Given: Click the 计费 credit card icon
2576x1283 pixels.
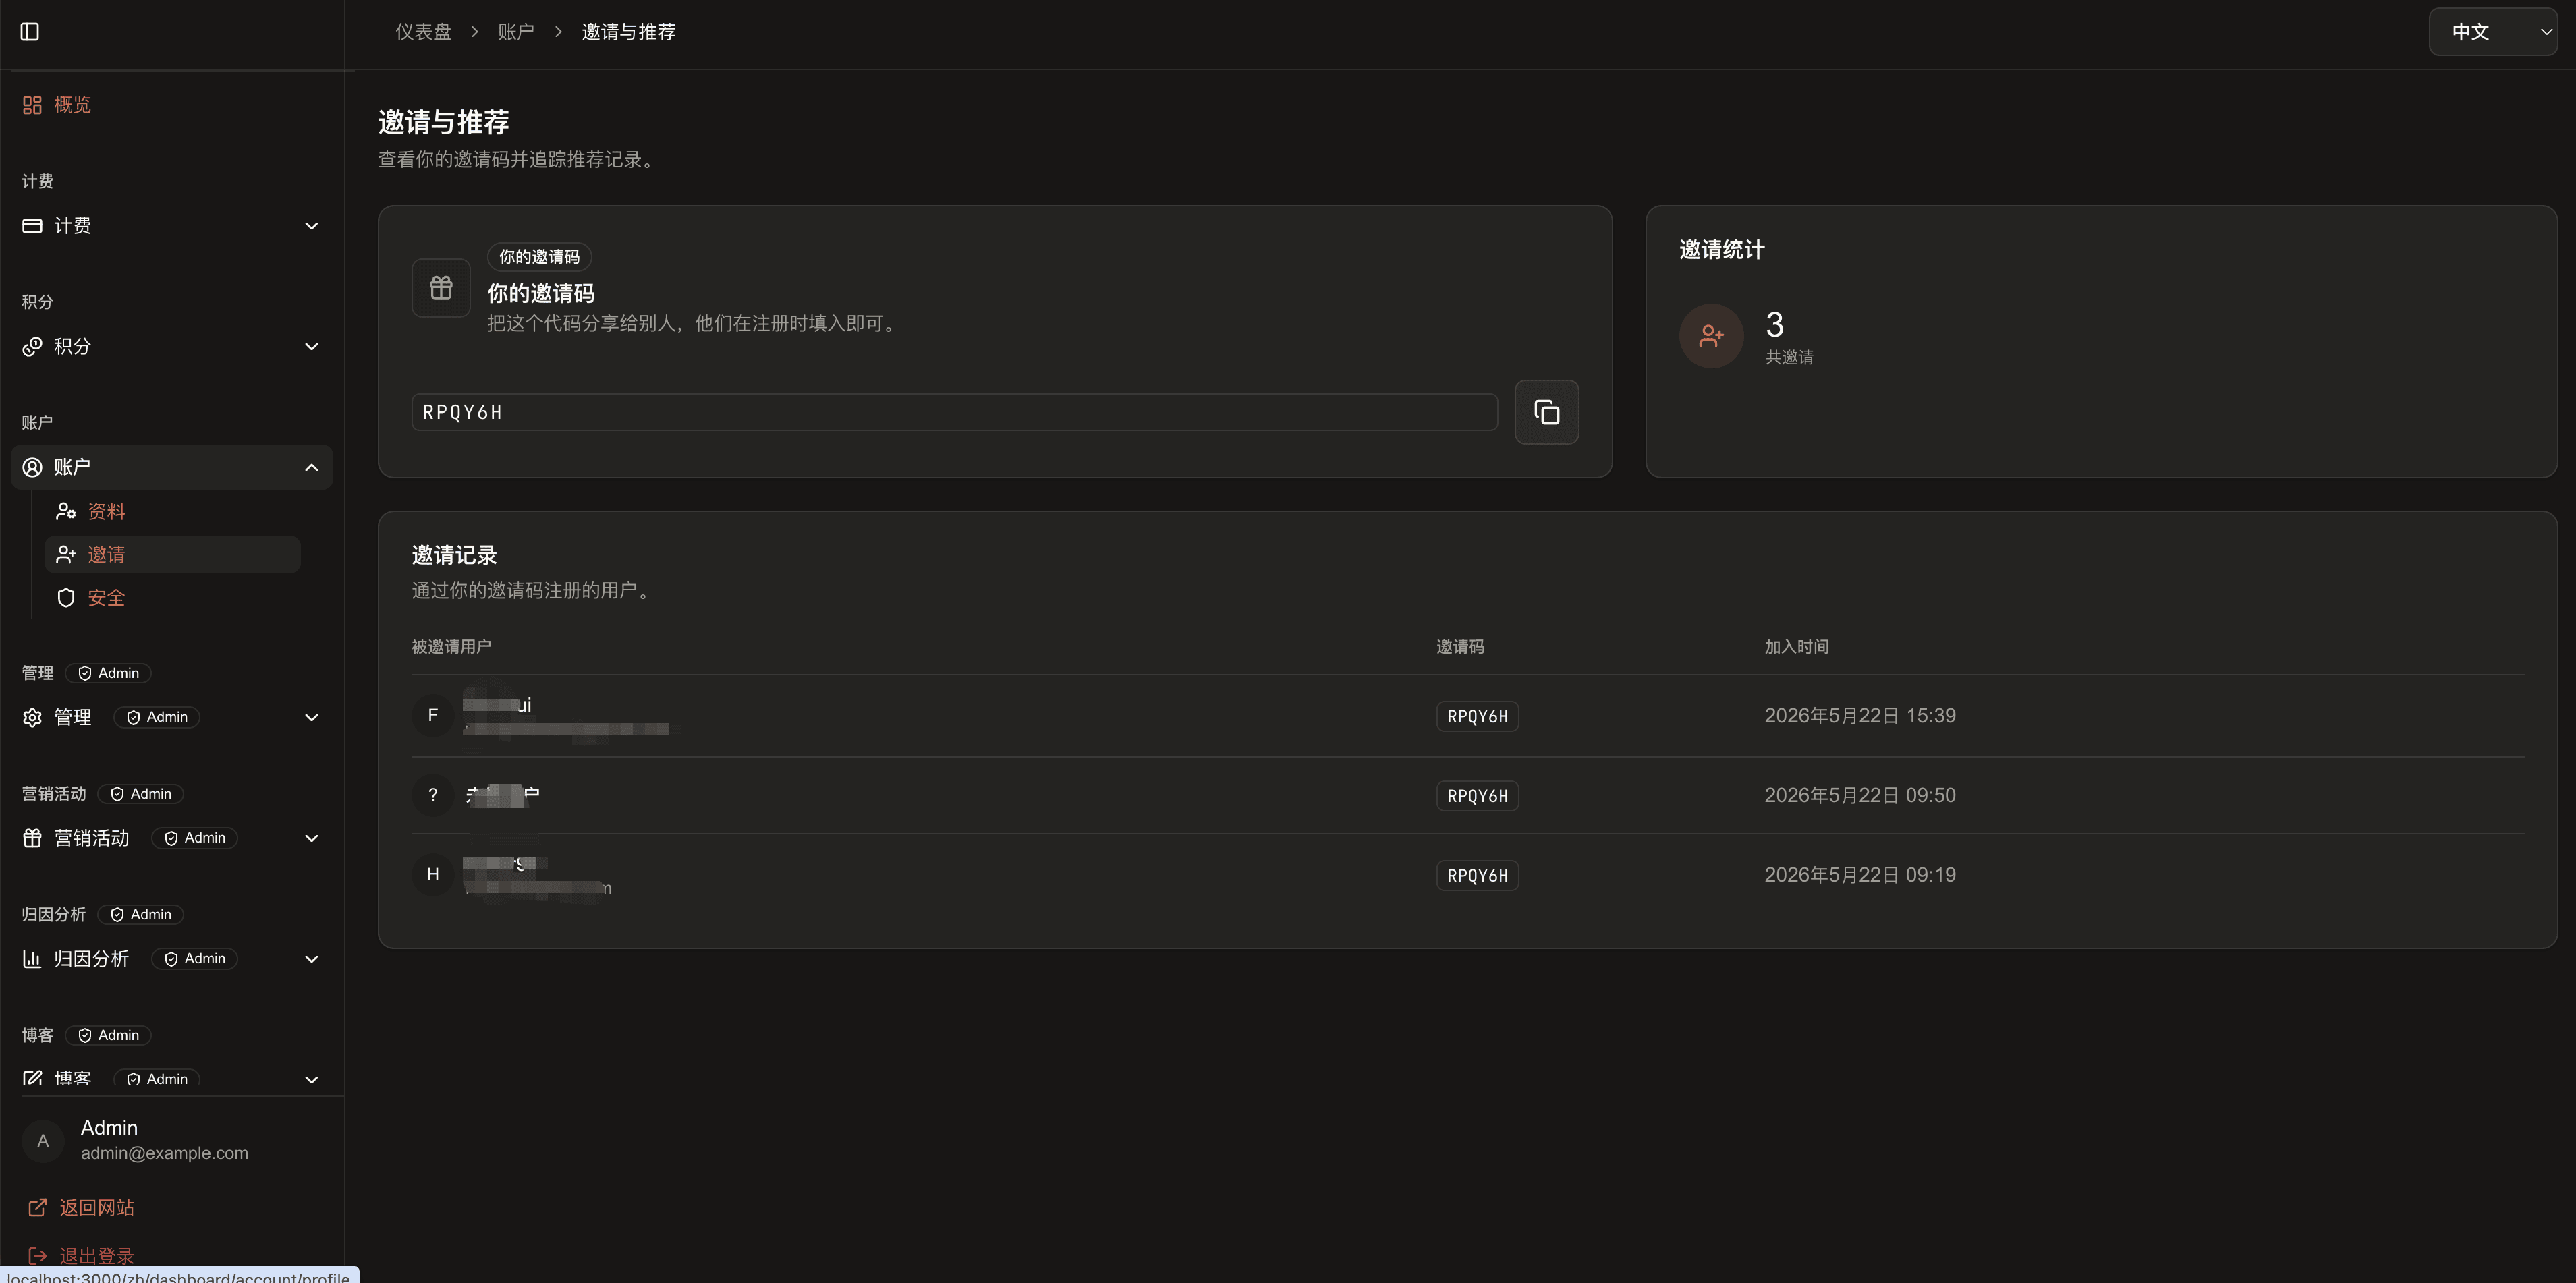Looking at the screenshot, I should [32, 226].
